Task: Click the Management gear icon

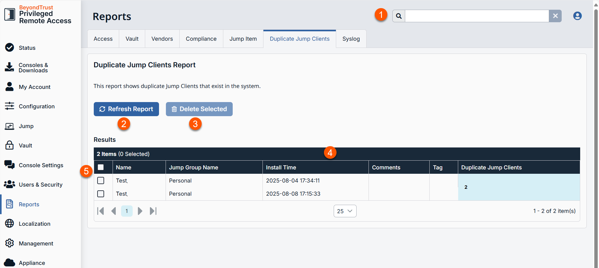Action: [10, 243]
